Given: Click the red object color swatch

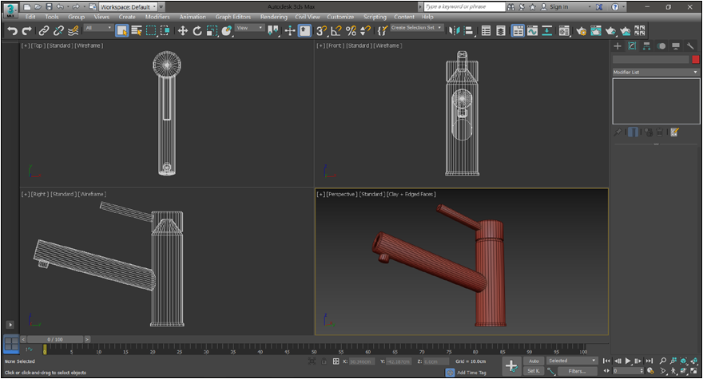Looking at the screenshot, I should 695,60.
